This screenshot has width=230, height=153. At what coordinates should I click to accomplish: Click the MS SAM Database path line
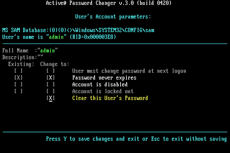coord(78,30)
